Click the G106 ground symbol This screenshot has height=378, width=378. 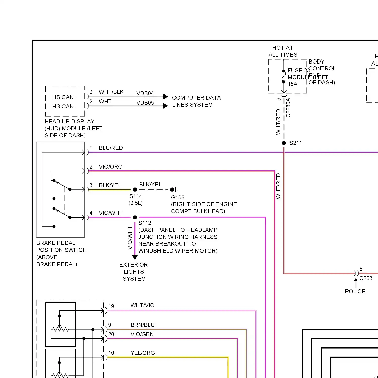[174, 190]
